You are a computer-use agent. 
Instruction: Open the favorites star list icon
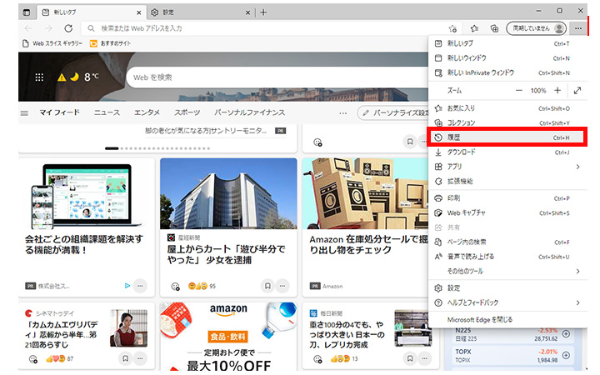(x=474, y=28)
